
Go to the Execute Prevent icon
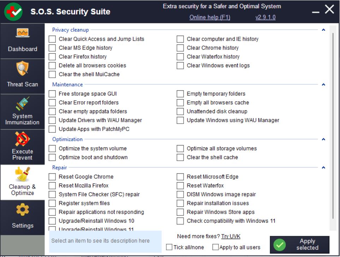23,139
